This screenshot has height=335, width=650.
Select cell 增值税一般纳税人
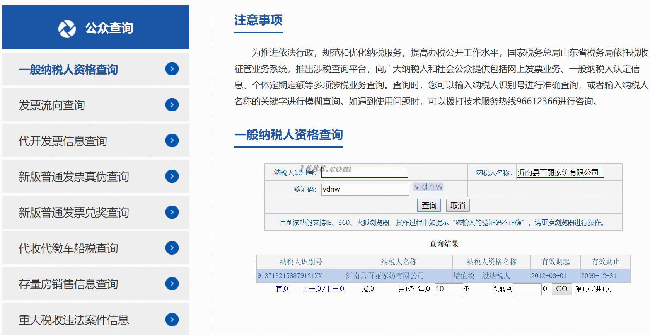click(491, 276)
